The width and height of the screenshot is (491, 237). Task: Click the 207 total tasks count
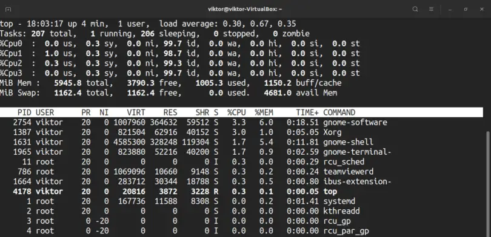click(x=38, y=34)
